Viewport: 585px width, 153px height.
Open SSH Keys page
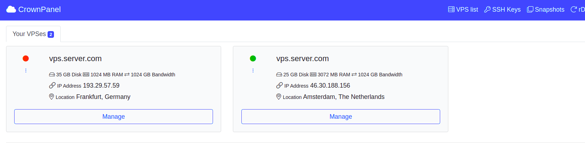click(502, 10)
